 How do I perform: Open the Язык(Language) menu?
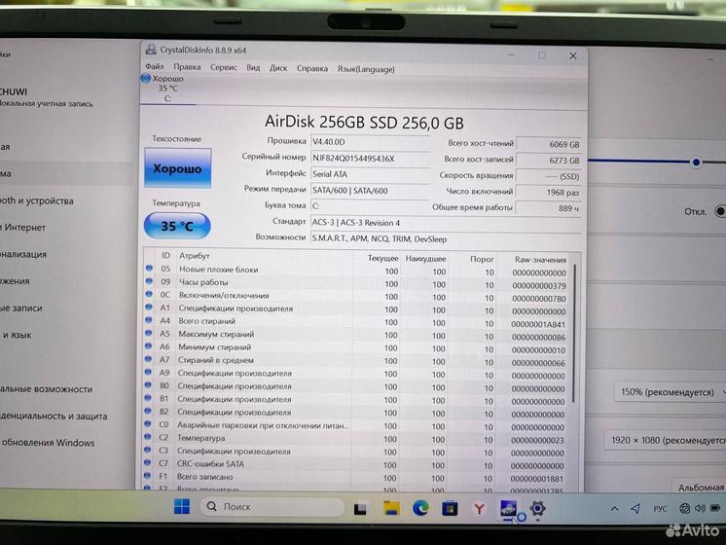(x=366, y=69)
